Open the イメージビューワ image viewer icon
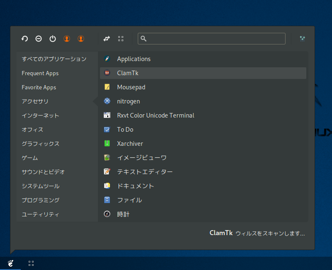The height and width of the screenshot is (270, 332). pos(107,157)
